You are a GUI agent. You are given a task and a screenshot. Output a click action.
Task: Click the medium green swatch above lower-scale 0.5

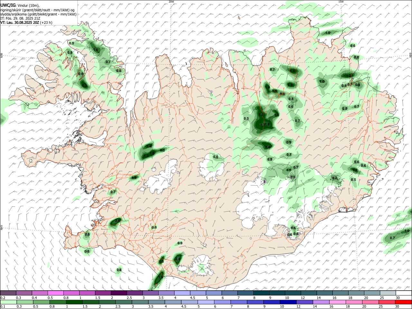pos(41,302)
